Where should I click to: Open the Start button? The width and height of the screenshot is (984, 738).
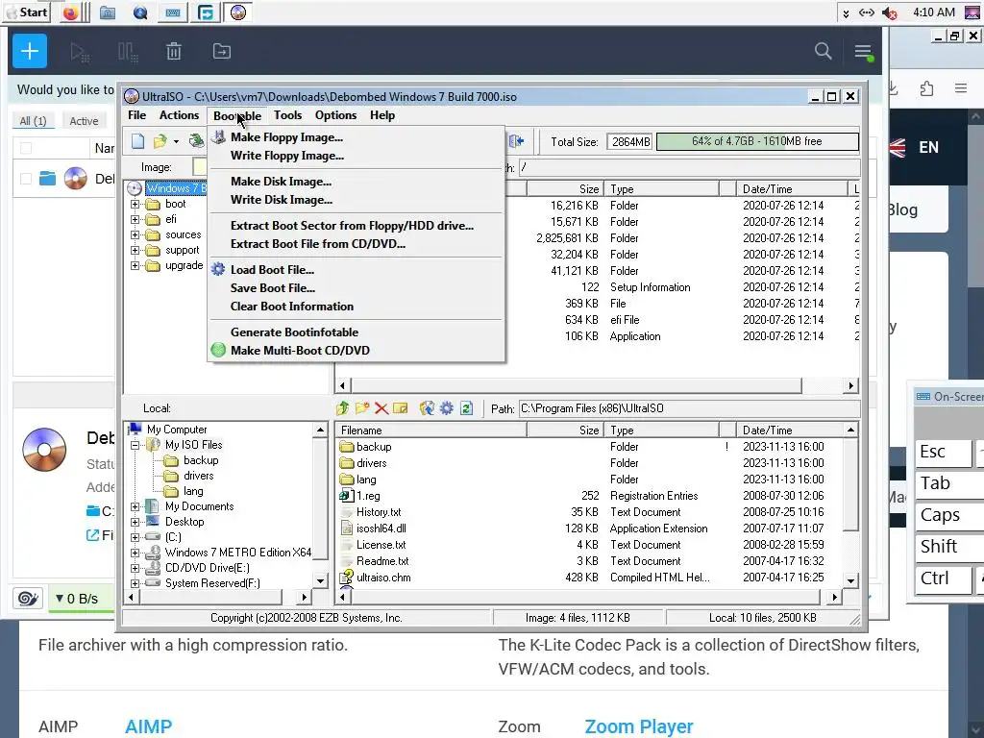[x=27, y=12]
